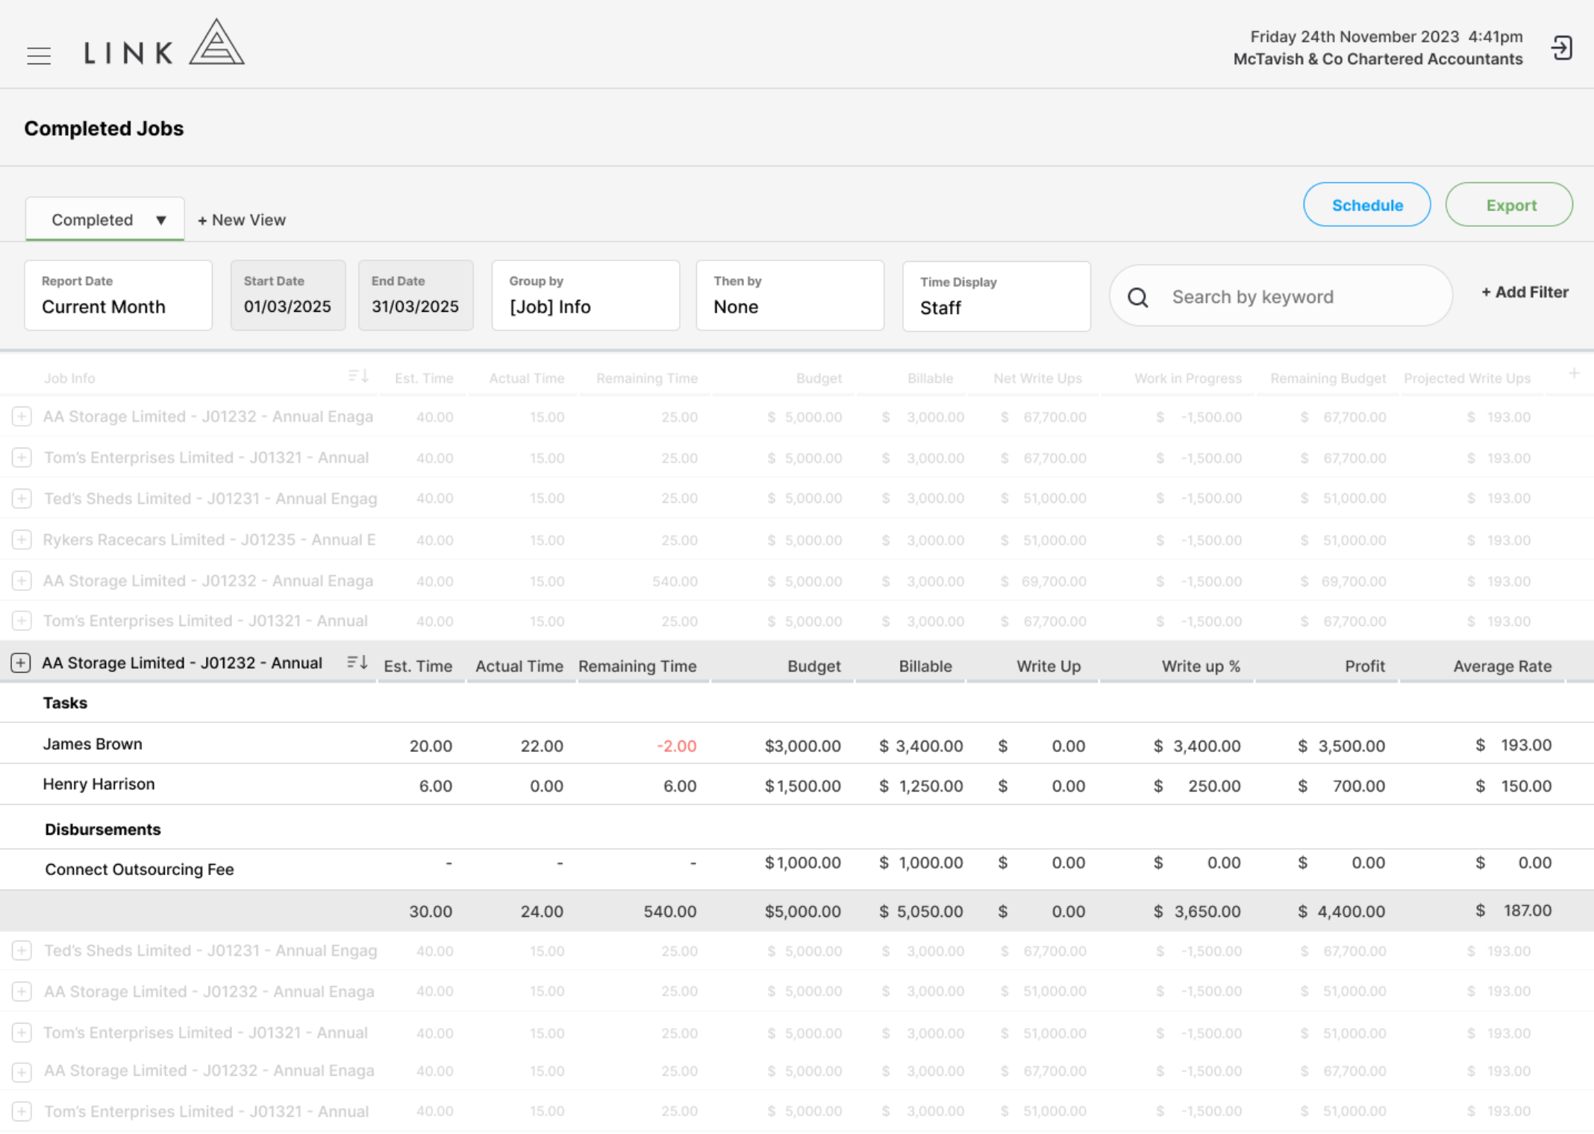Open the hamburger navigation menu
This screenshot has height=1134, width=1594.
coord(39,56)
